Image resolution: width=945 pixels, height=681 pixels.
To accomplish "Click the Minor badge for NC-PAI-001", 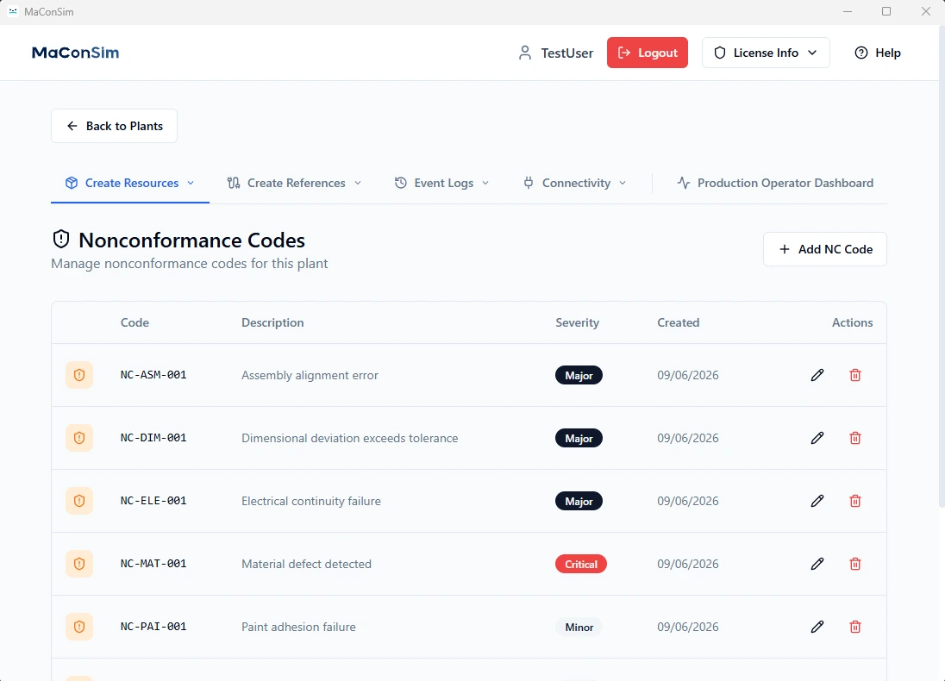I will click(x=579, y=627).
